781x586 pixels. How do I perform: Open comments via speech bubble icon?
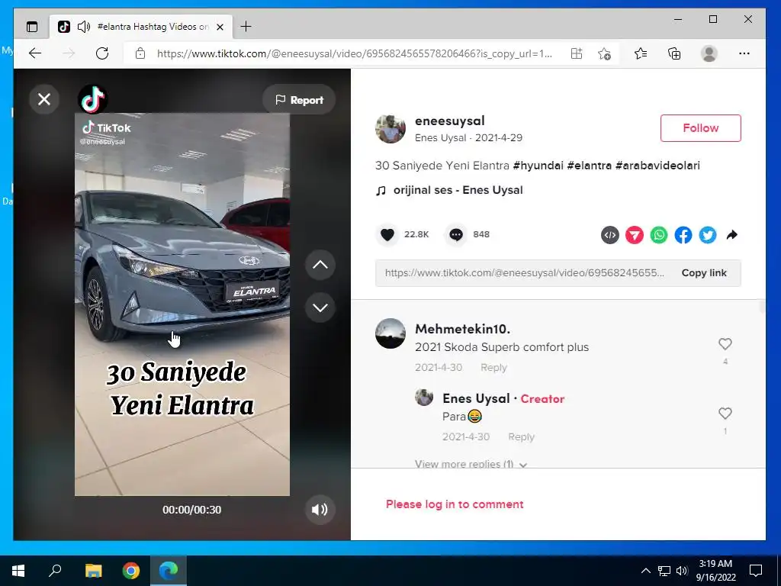pyautogui.click(x=456, y=234)
